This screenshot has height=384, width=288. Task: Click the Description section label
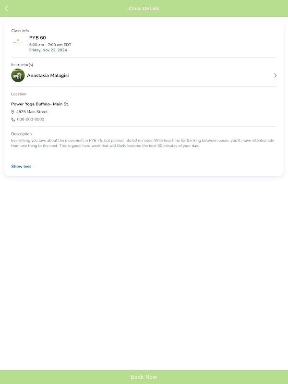(21, 134)
